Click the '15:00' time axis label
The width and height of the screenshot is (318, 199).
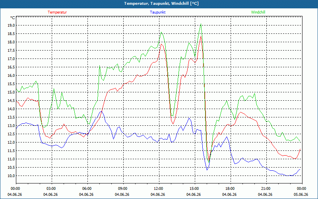pos(194,189)
